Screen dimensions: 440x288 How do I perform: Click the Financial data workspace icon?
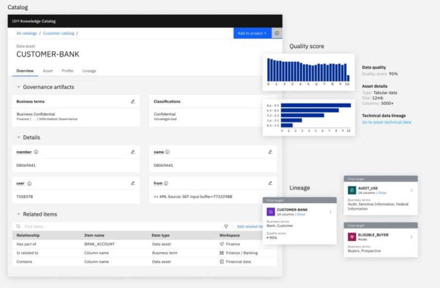(x=221, y=262)
